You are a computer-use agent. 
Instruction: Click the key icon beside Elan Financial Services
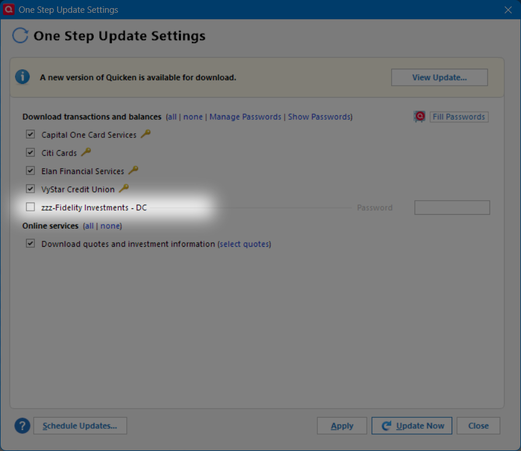click(133, 171)
